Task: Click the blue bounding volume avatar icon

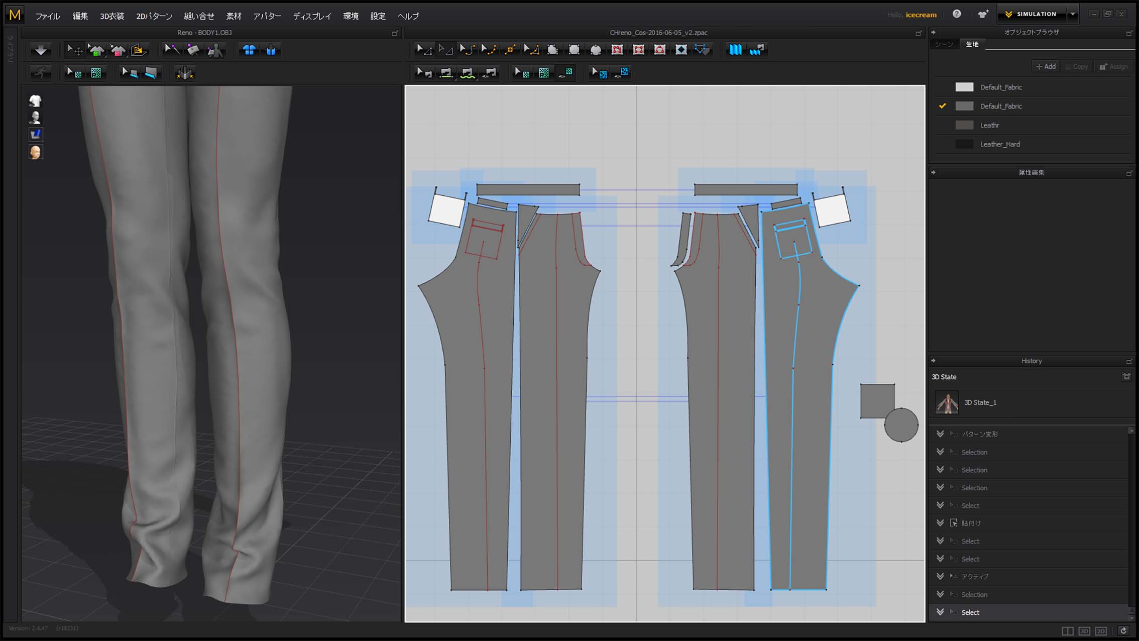Action: pyautogui.click(x=271, y=50)
